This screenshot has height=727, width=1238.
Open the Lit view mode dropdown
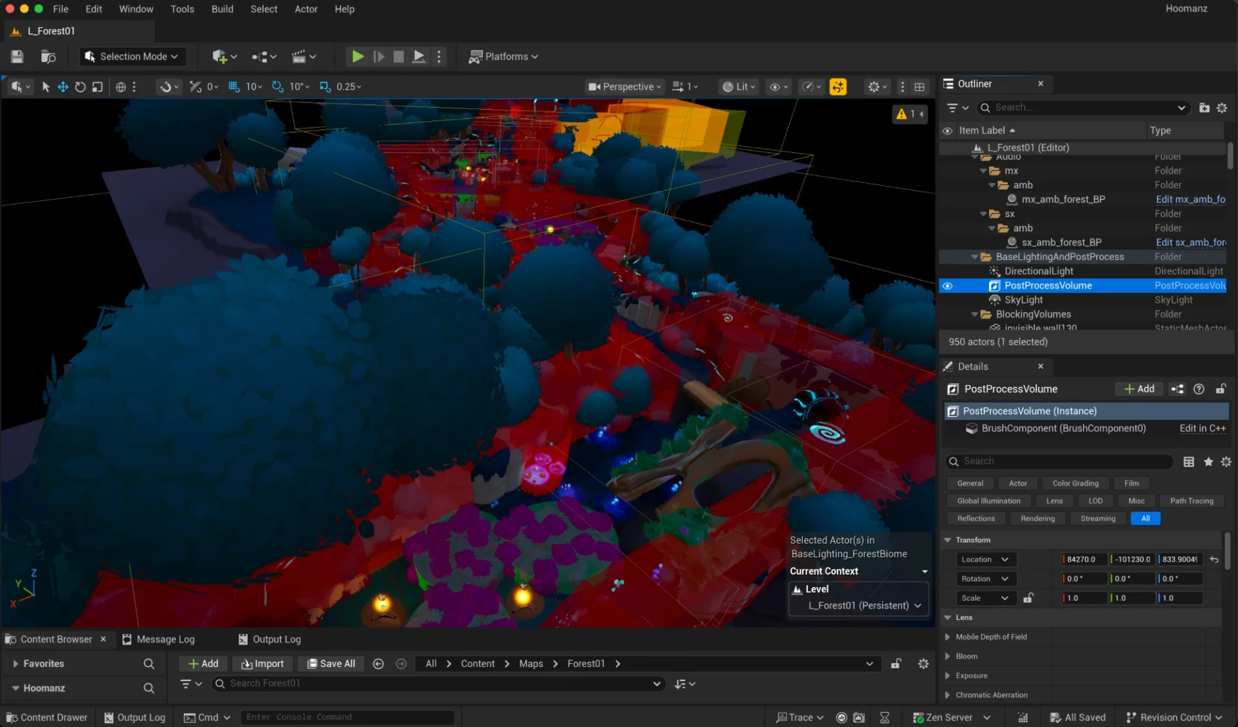tap(739, 86)
